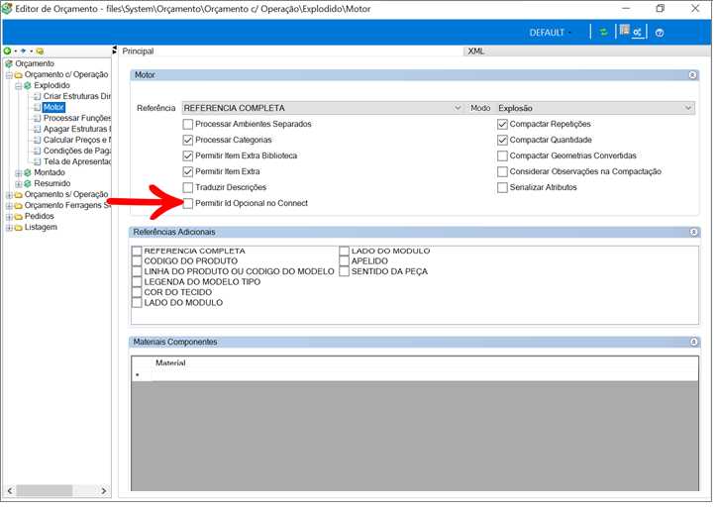Click the Orçamento root node icon
Viewport: 719px width, 511px height.
tap(9, 63)
